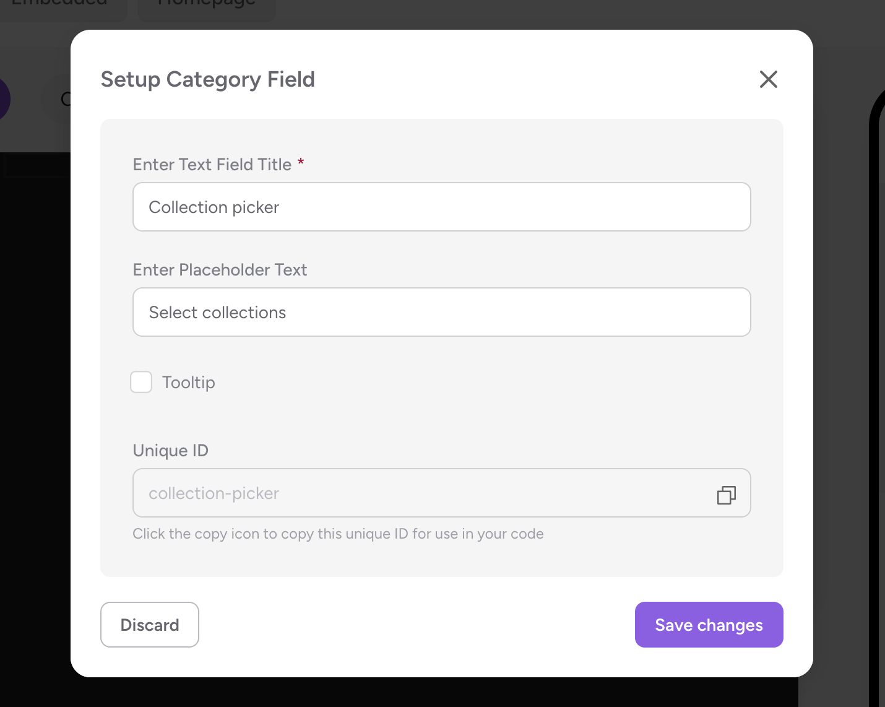Screen dimensions: 885x707
Task: Click the Unique ID label
Action: point(171,451)
